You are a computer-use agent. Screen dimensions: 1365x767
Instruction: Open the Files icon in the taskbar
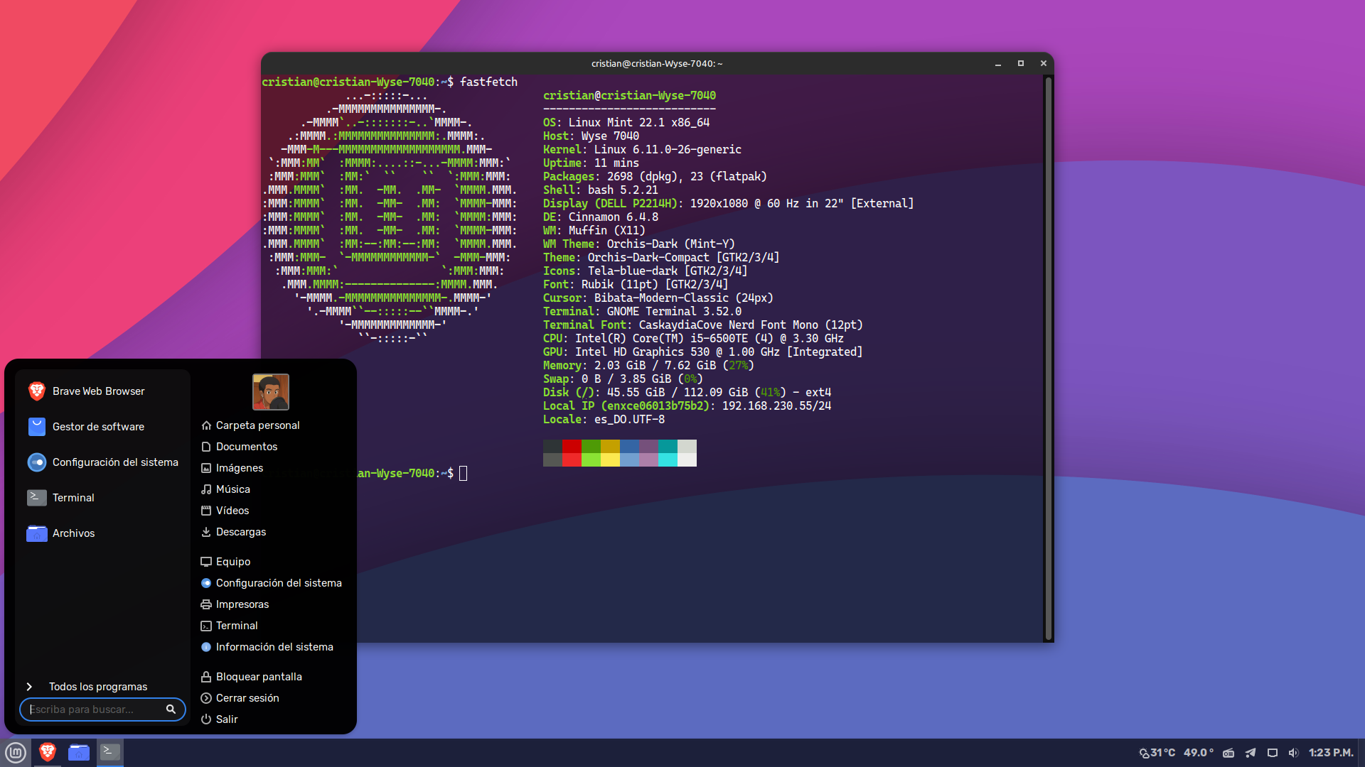point(79,752)
